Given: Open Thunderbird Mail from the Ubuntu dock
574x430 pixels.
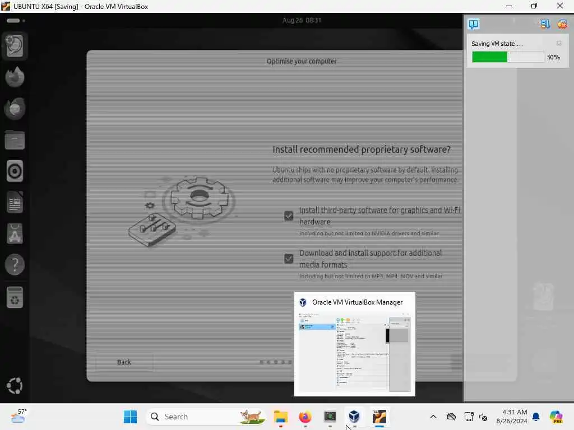Looking at the screenshot, I should [15, 109].
